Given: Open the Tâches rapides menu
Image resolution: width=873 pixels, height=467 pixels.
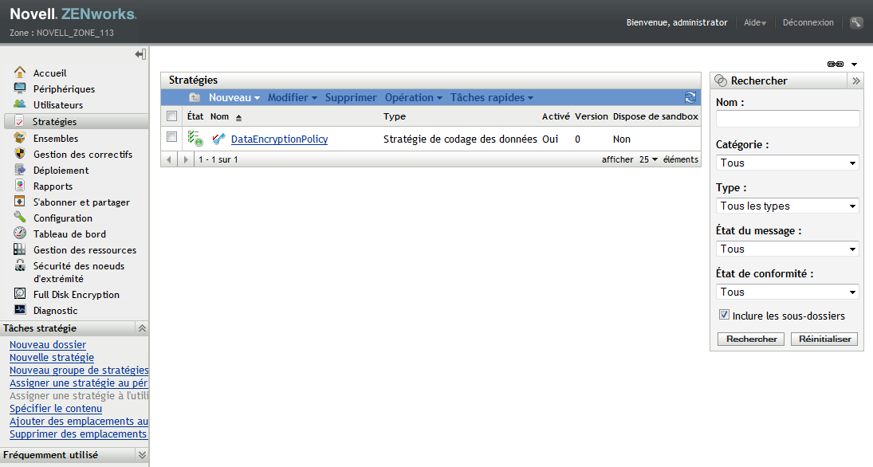Looking at the screenshot, I should pyautogui.click(x=491, y=97).
